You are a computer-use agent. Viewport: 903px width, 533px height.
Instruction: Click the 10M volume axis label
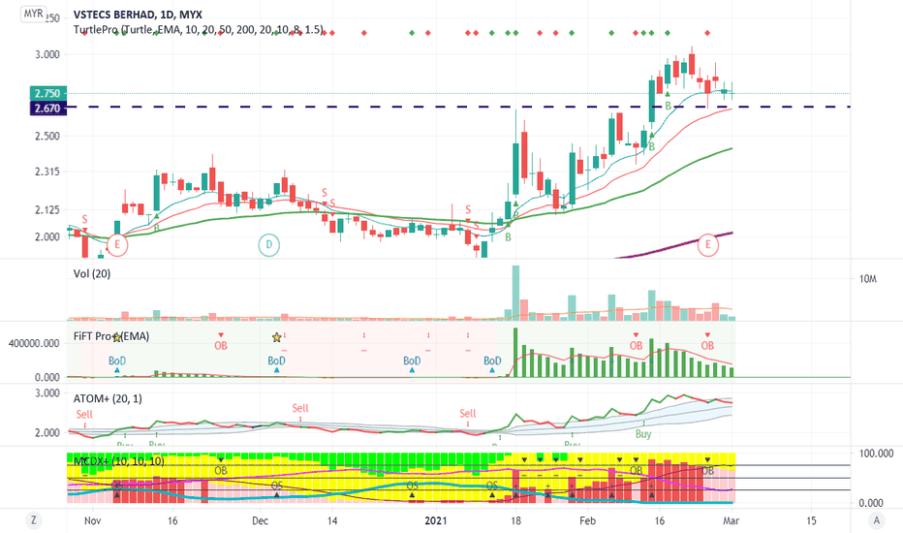pos(868,279)
